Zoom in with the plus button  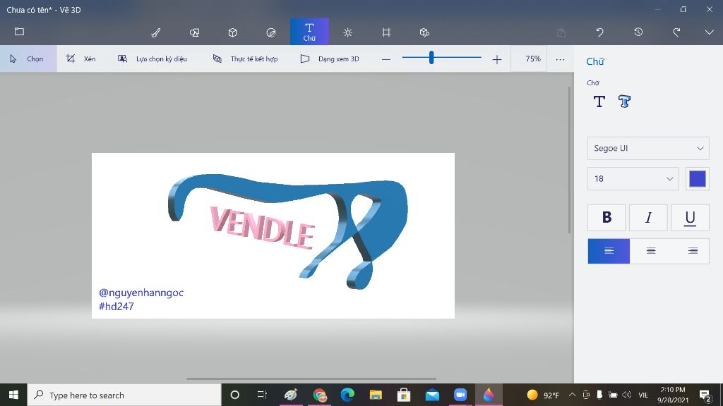[x=496, y=59]
